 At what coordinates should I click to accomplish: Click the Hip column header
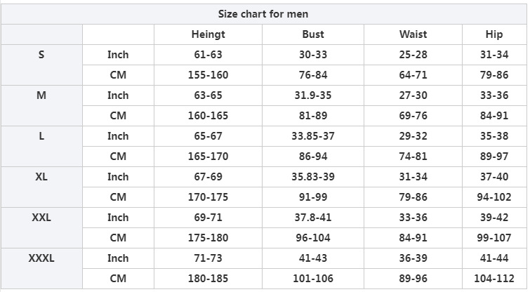click(494, 34)
